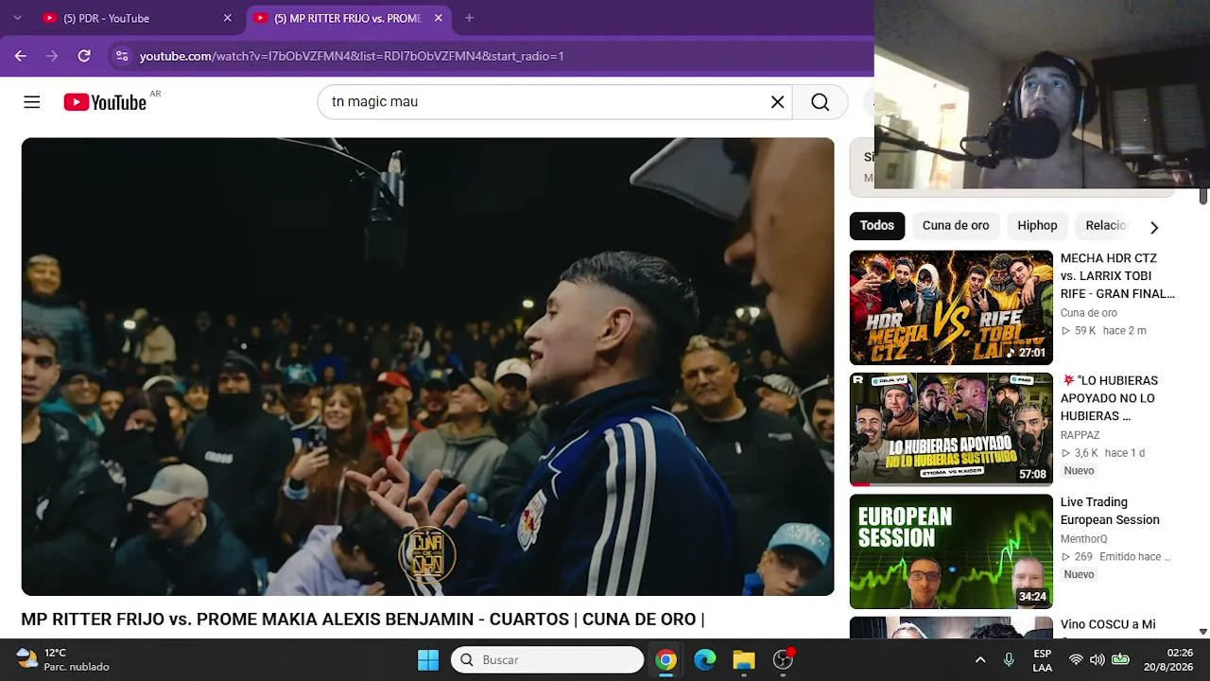Image resolution: width=1210 pixels, height=681 pixels.
Task: Open the OBS Studio taskbar icon
Action: tap(783, 659)
